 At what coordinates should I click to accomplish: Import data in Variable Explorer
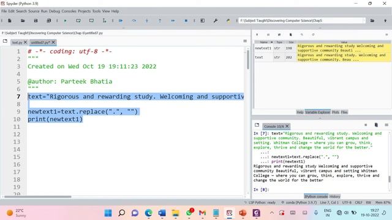coord(257,35)
